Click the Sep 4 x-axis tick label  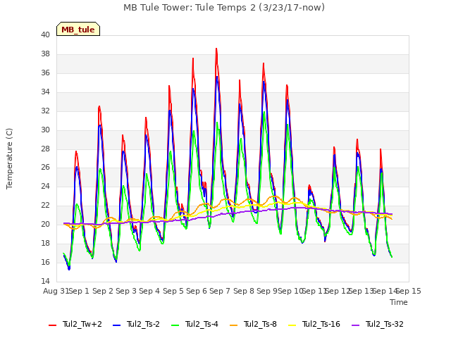click(149, 291)
